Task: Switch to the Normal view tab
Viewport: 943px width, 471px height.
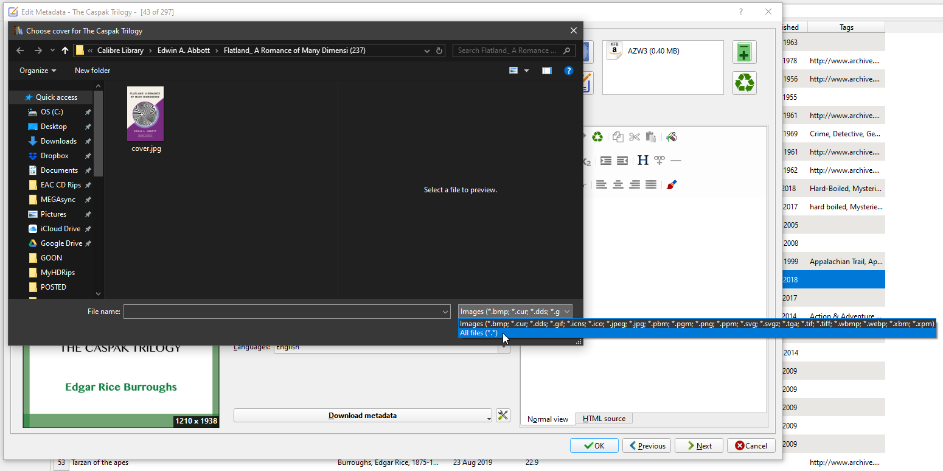Action: tap(548, 419)
